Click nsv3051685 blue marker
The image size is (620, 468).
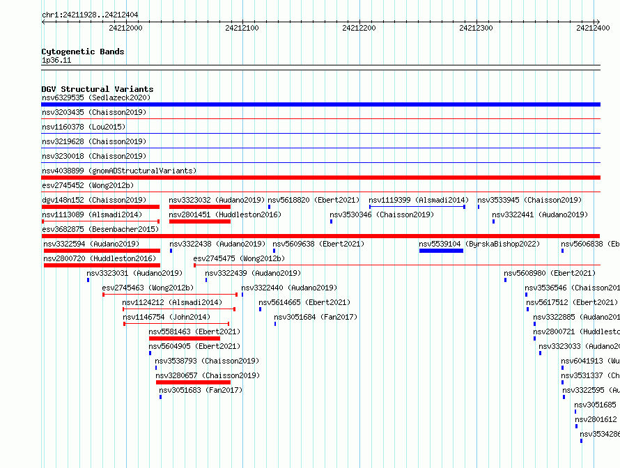(575, 412)
